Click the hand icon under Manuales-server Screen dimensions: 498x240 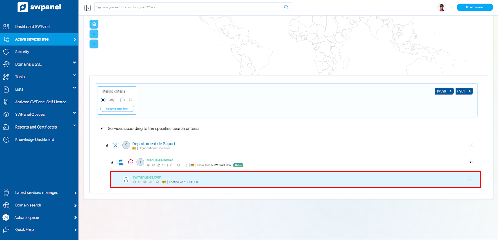pos(158,165)
